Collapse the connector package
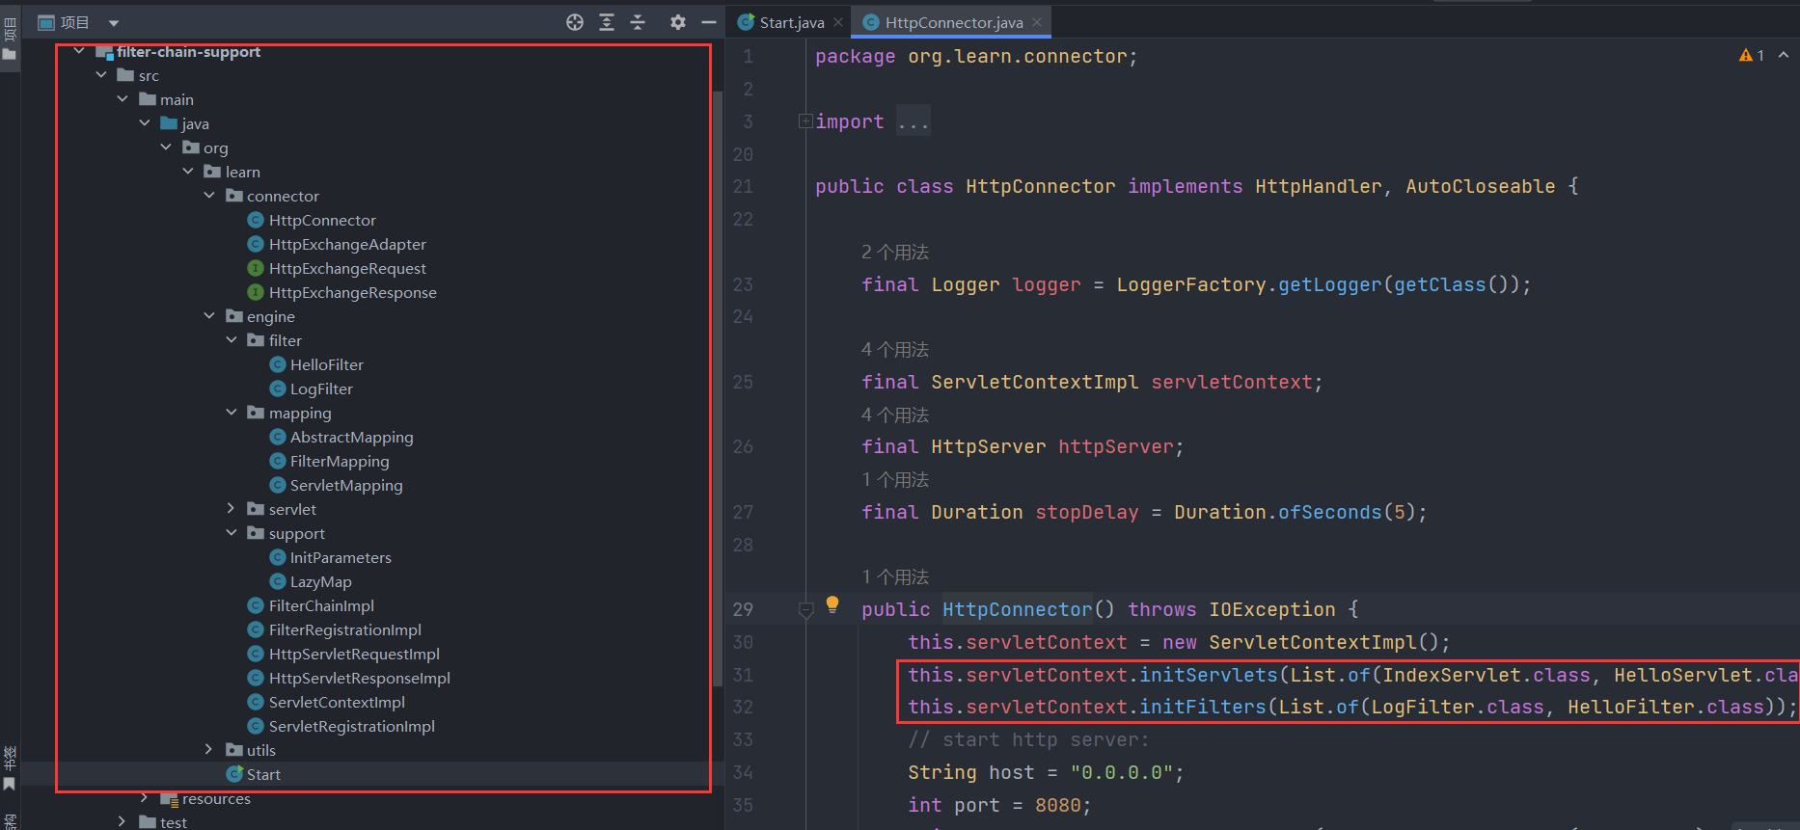The image size is (1800, 830). (209, 196)
